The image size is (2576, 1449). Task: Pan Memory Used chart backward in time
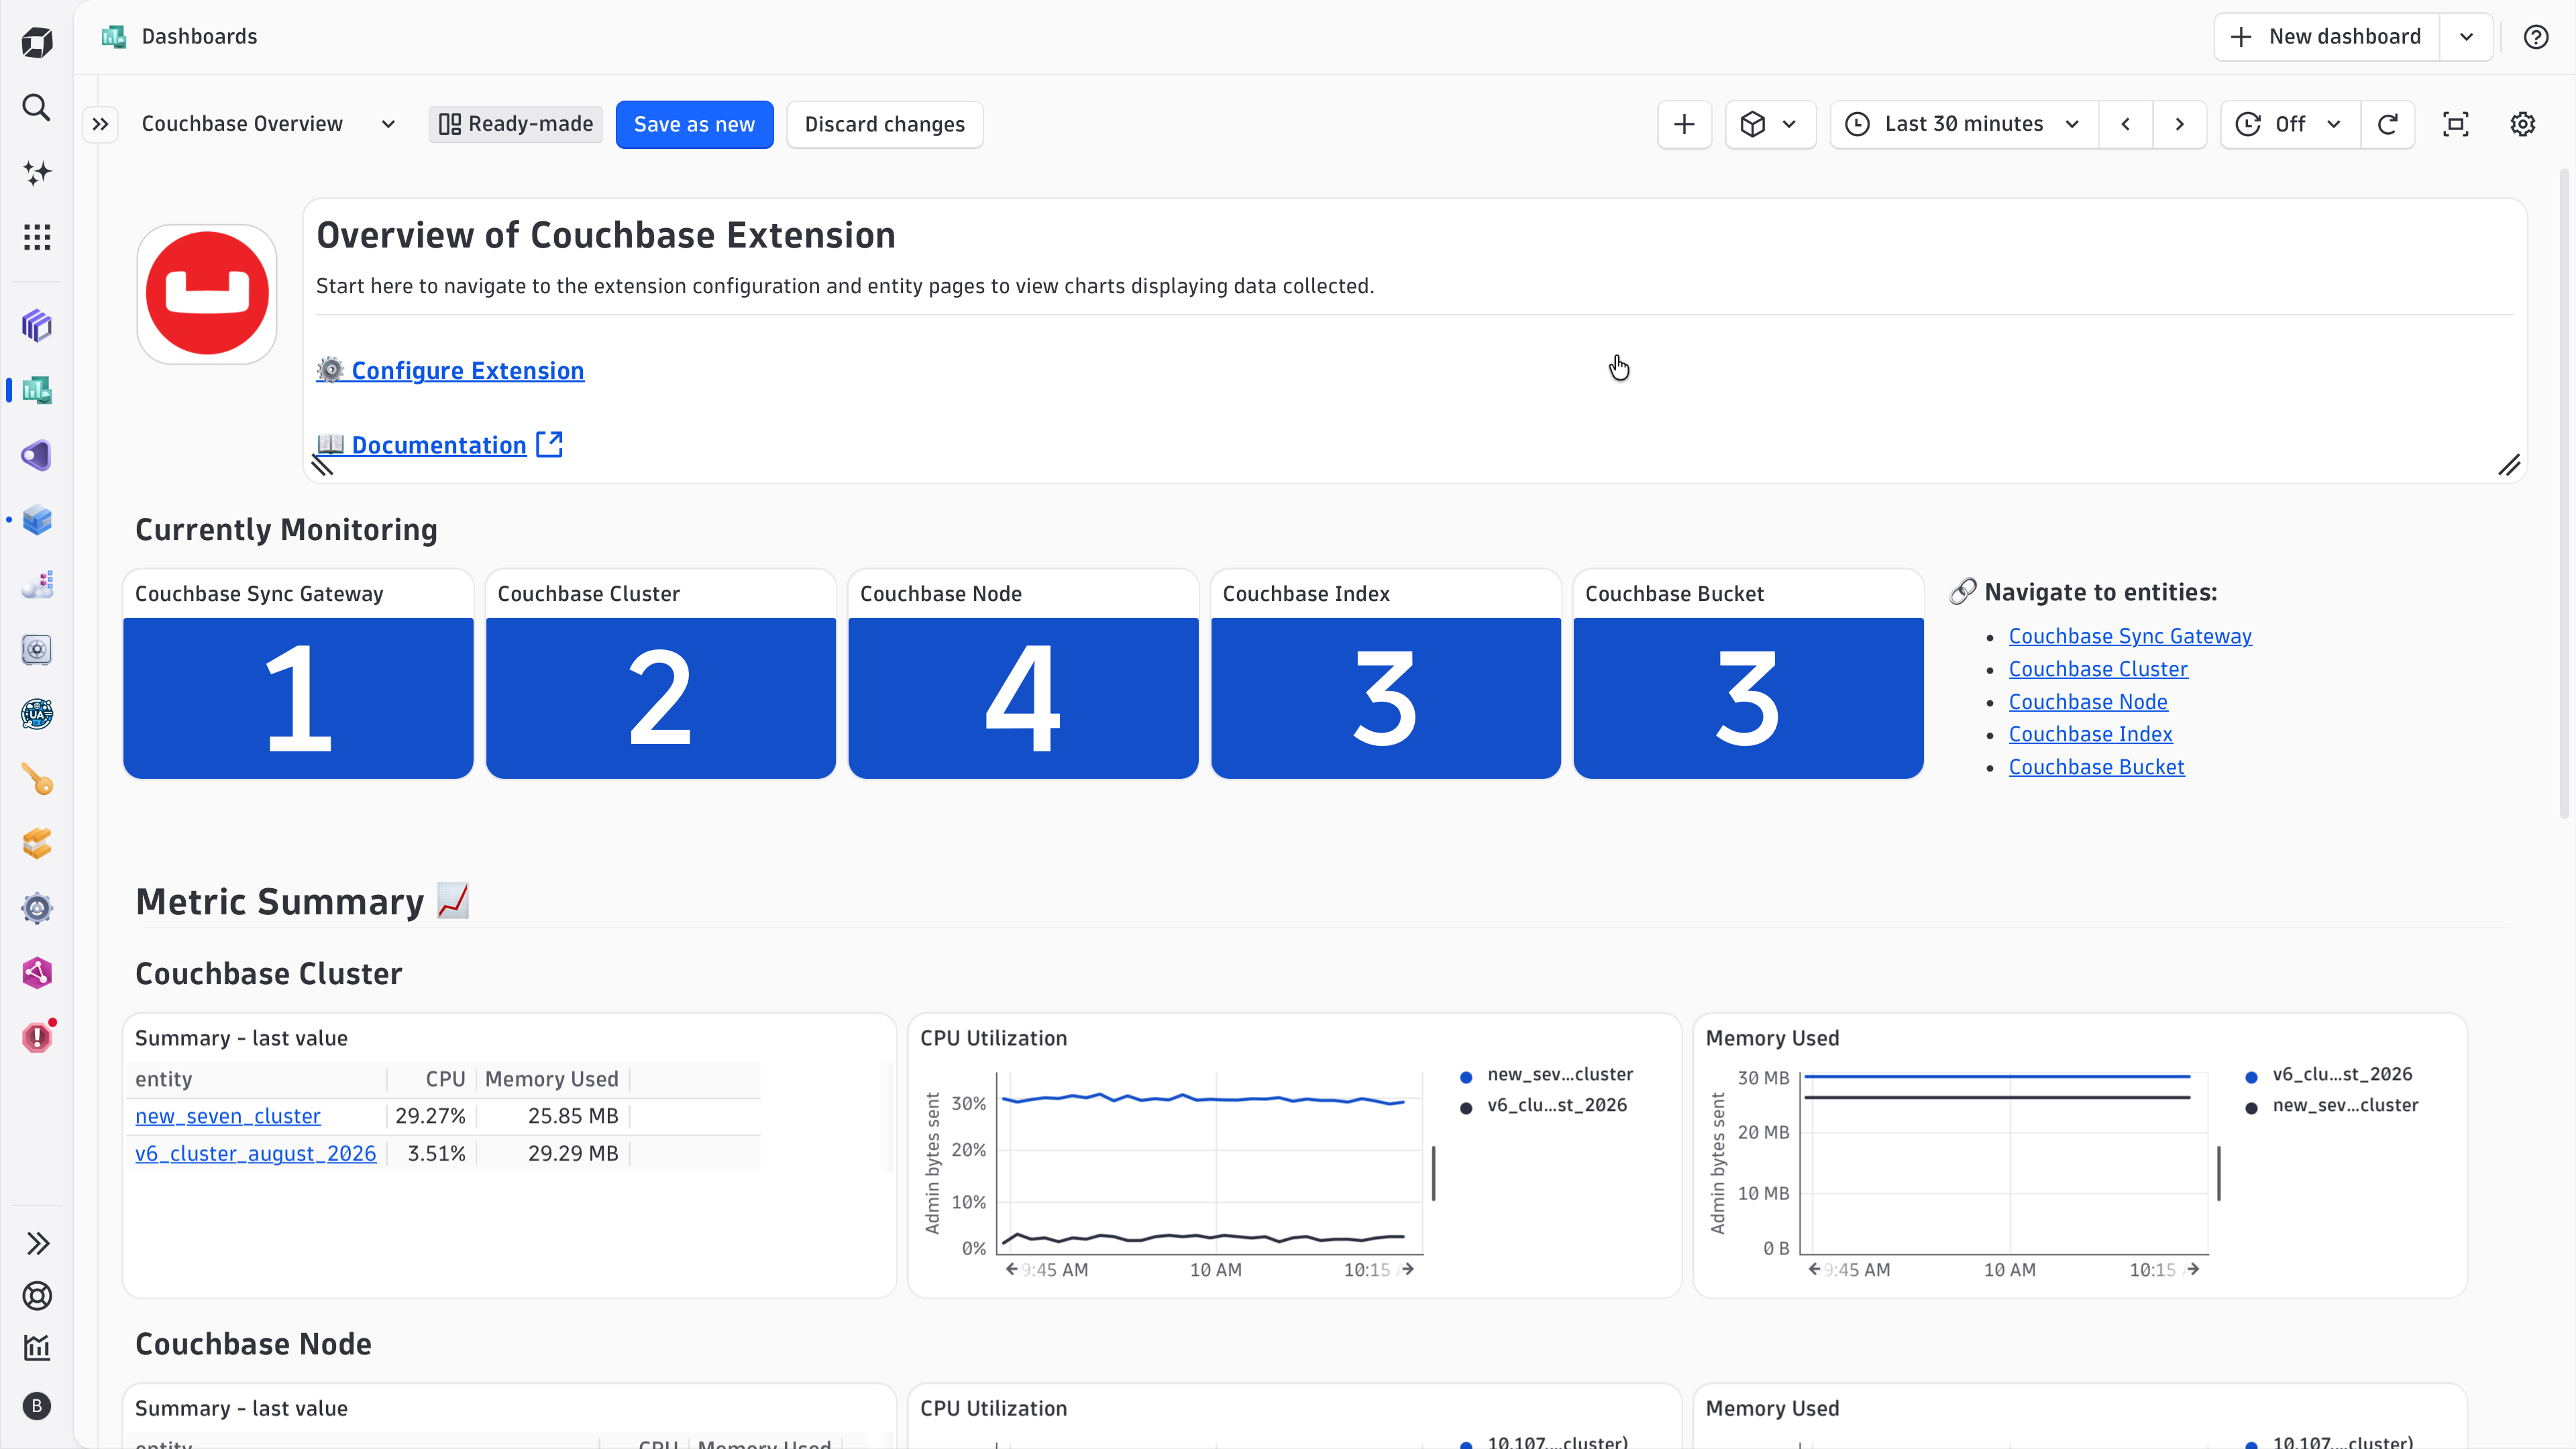[1815, 1269]
